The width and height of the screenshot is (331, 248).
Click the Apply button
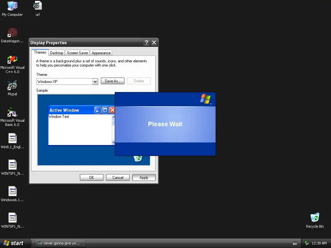click(144, 178)
